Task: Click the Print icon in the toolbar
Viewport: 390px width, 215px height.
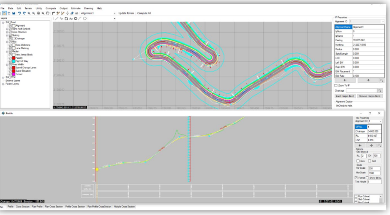Action: [x=38, y=13]
